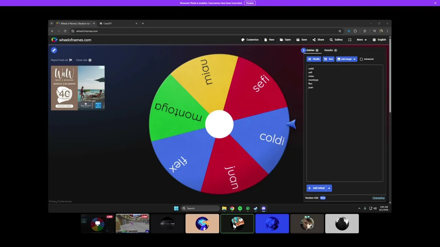The height and width of the screenshot is (247, 440).
Task: Click Close ads
Action: click(84, 60)
